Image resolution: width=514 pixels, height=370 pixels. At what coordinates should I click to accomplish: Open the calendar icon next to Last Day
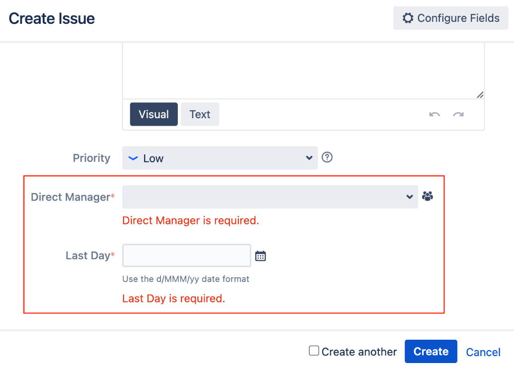260,255
